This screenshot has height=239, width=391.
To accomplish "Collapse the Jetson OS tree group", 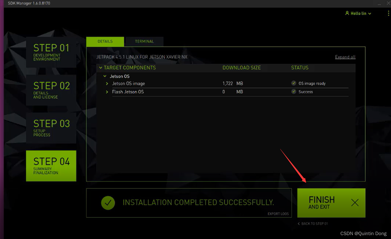I will coord(105,76).
